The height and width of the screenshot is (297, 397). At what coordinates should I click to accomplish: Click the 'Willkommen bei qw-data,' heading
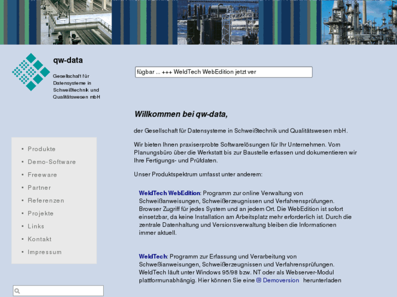coord(181,114)
